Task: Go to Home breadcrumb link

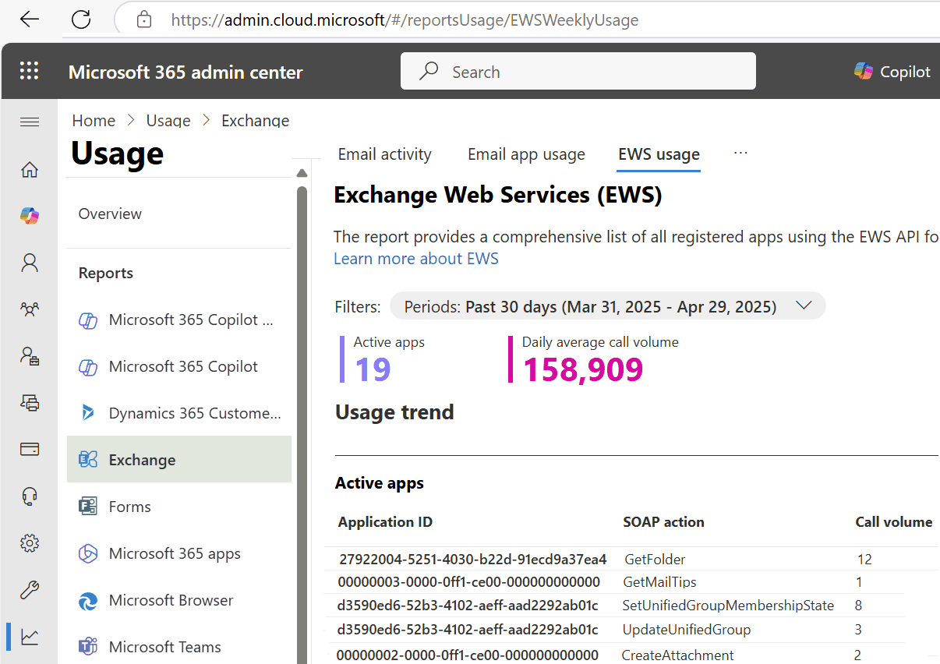Action: click(94, 121)
